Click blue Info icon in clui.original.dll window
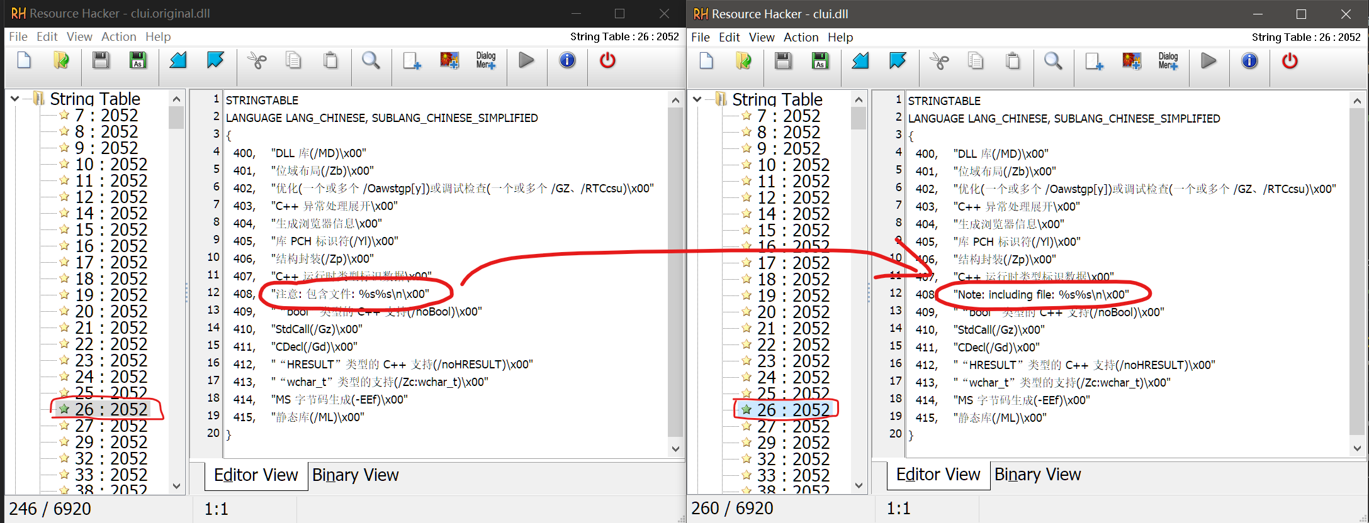This screenshot has height=523, width=1369. [x=567, y=61]
